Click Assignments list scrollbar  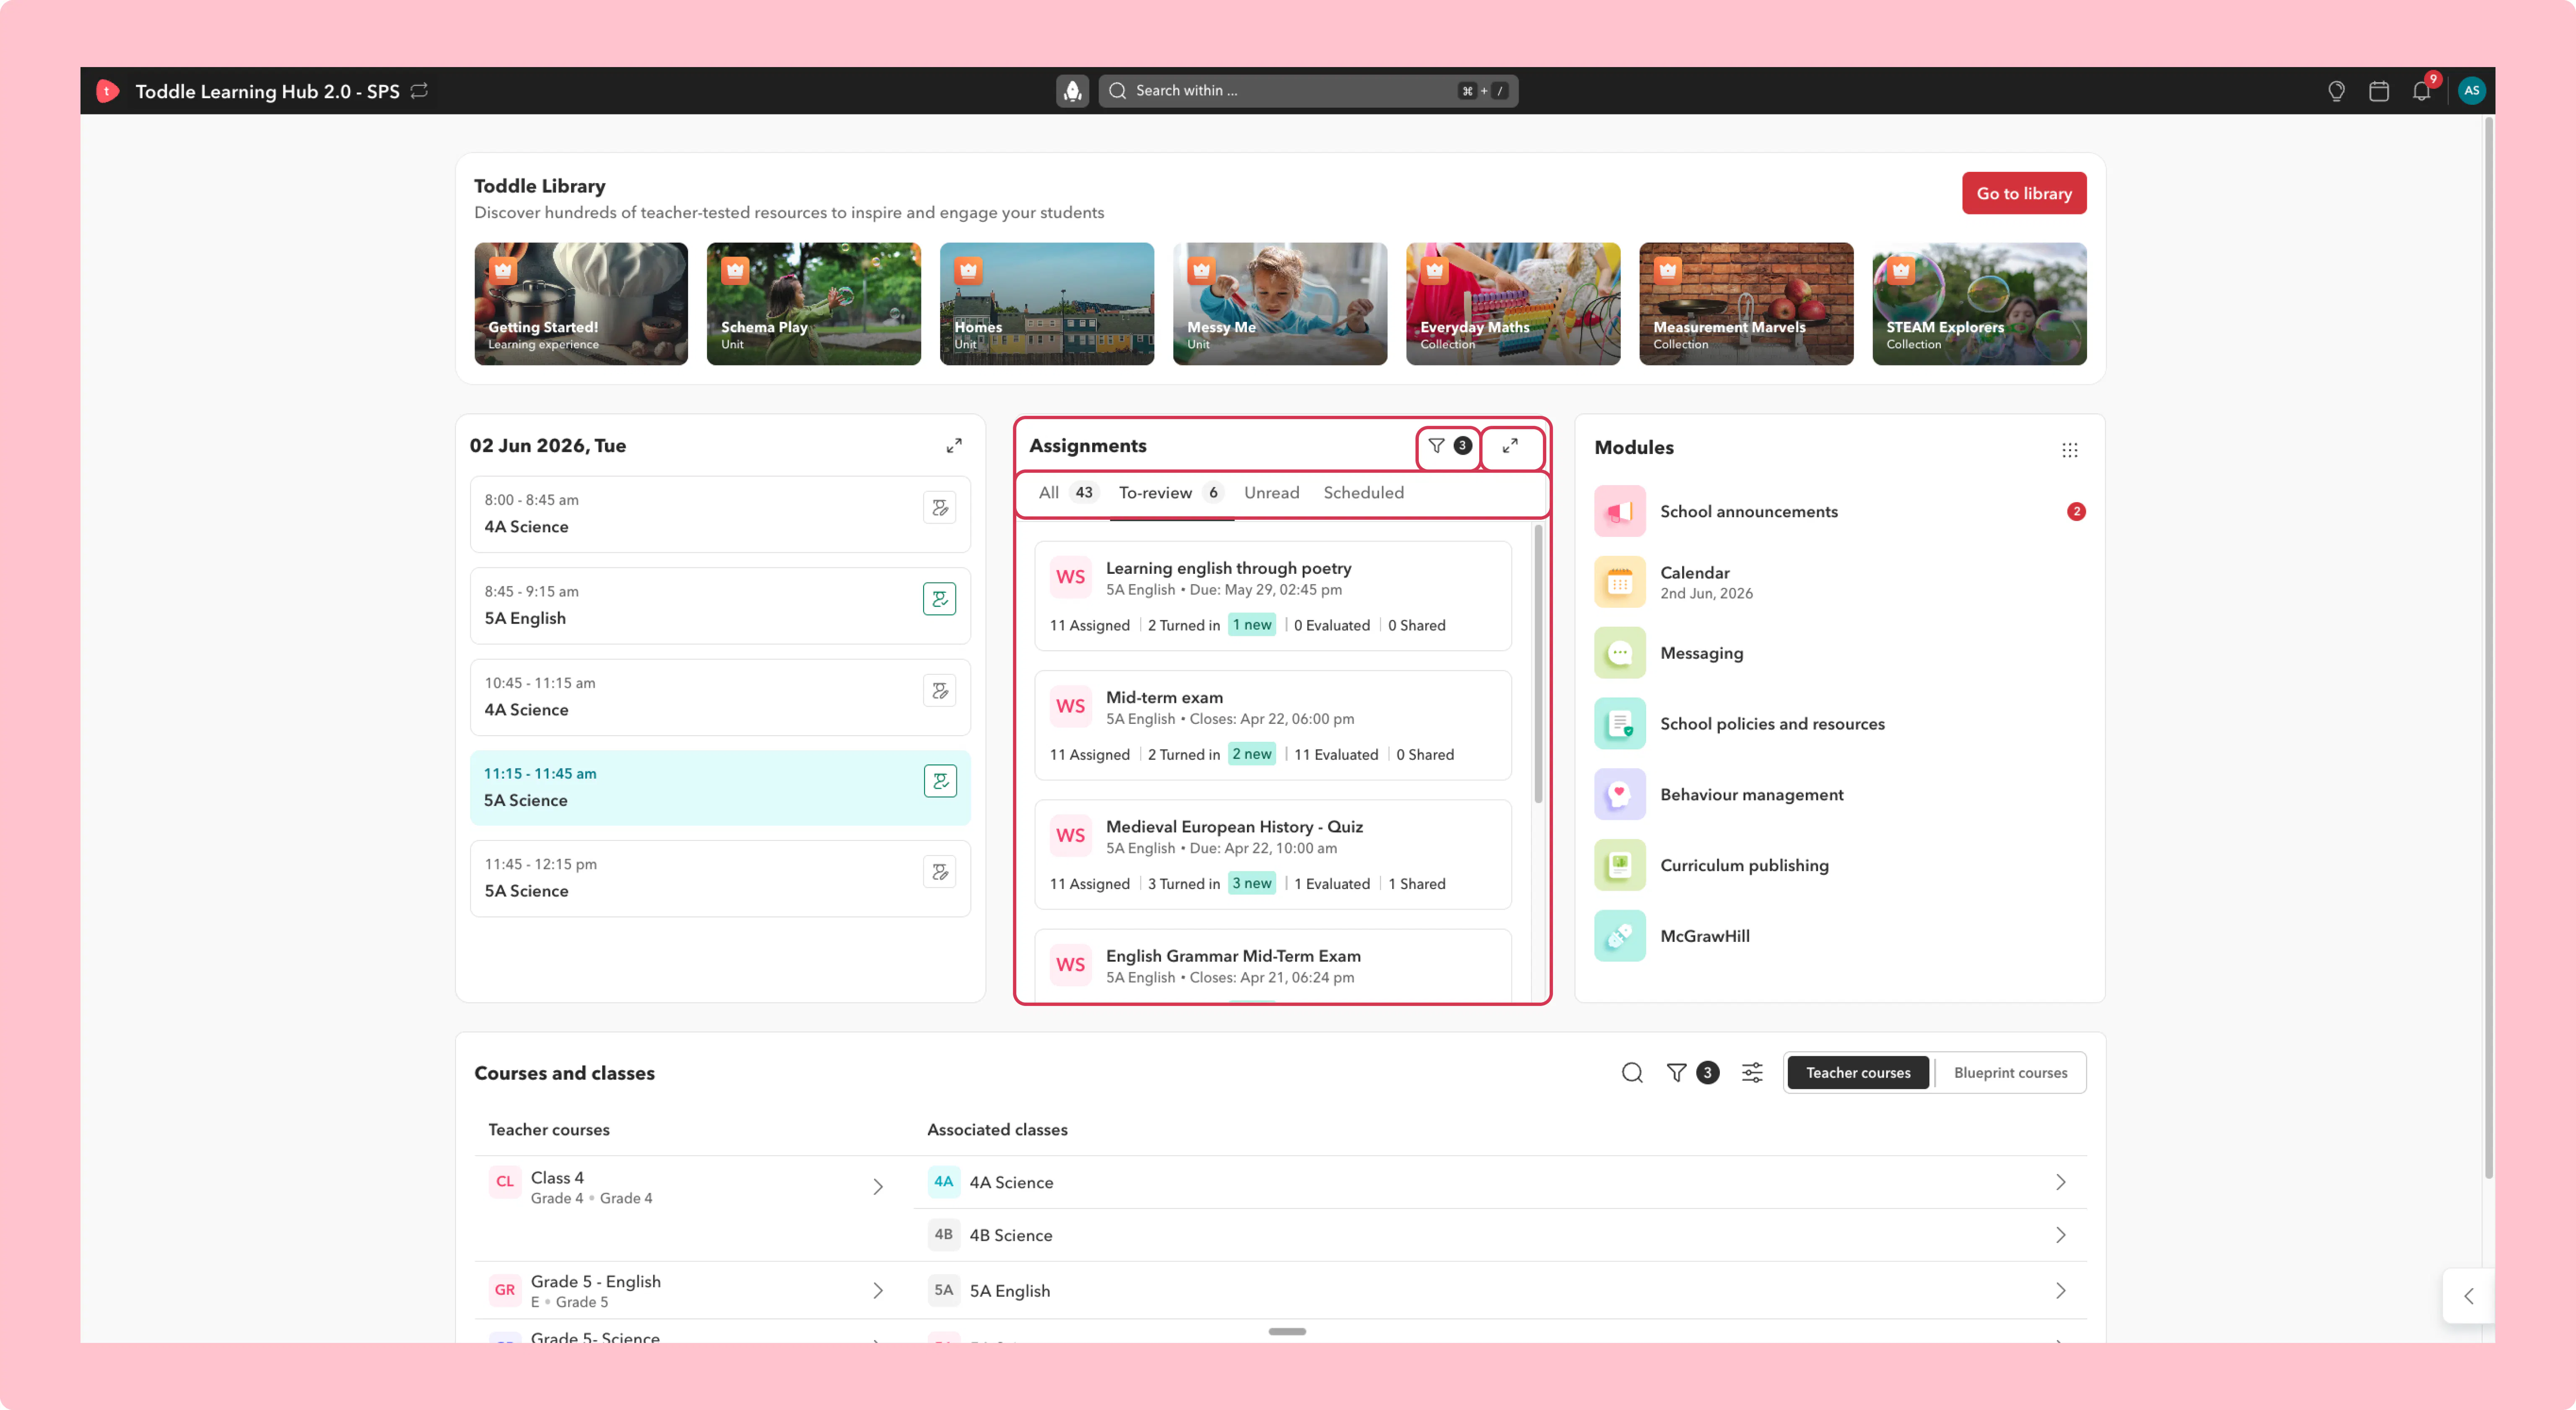[1538, 664]
